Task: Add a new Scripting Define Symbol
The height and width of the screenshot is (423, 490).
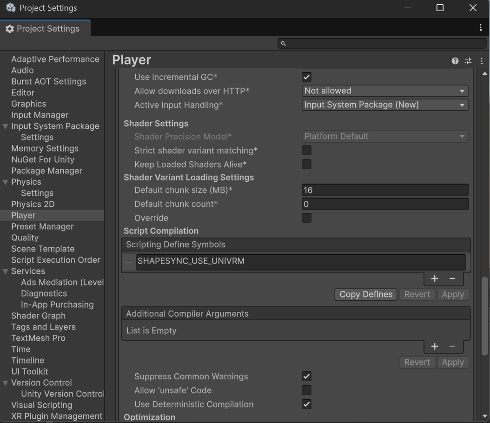Action: 434,278
